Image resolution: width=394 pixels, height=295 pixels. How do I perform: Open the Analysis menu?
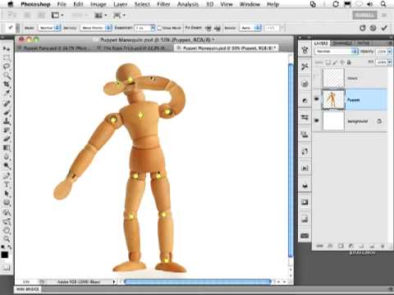tap(188, 4)
